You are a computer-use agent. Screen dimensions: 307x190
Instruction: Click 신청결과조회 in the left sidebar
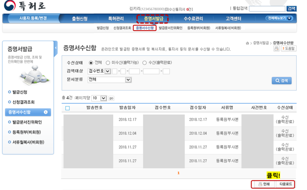(23, 102)
